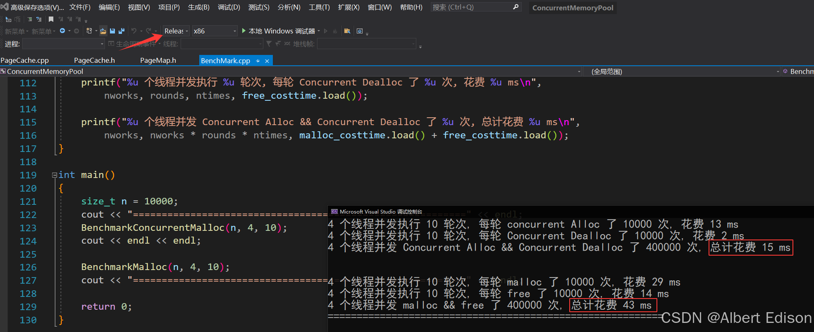Open the 视图(V) menu
This screenshot has width=814, height=332.
(139, 7)
